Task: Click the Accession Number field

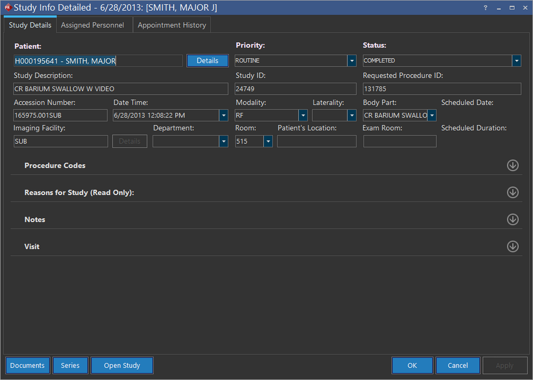Action: (x=60, y=116)
